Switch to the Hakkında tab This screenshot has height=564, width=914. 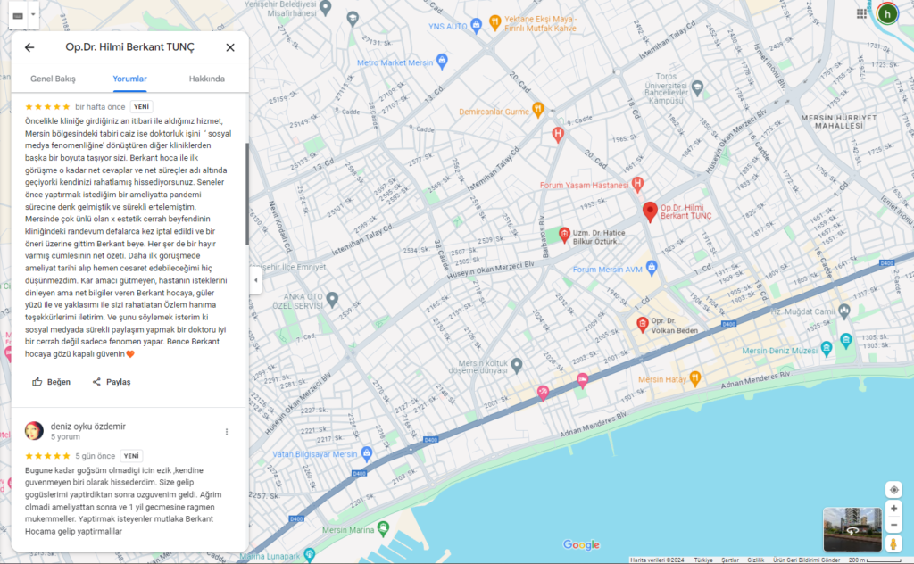tap(207, 79)
